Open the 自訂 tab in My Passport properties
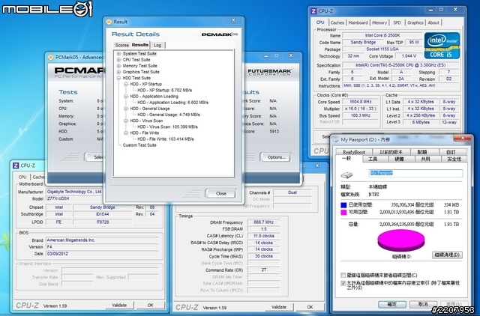The width and height of the screenshot is (480, 316). click(x=451, y=152)
